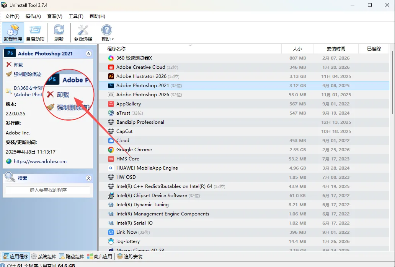
Task: Select Intel(R) Dynamic Tuning icon
Action: [x=111, y=205]
